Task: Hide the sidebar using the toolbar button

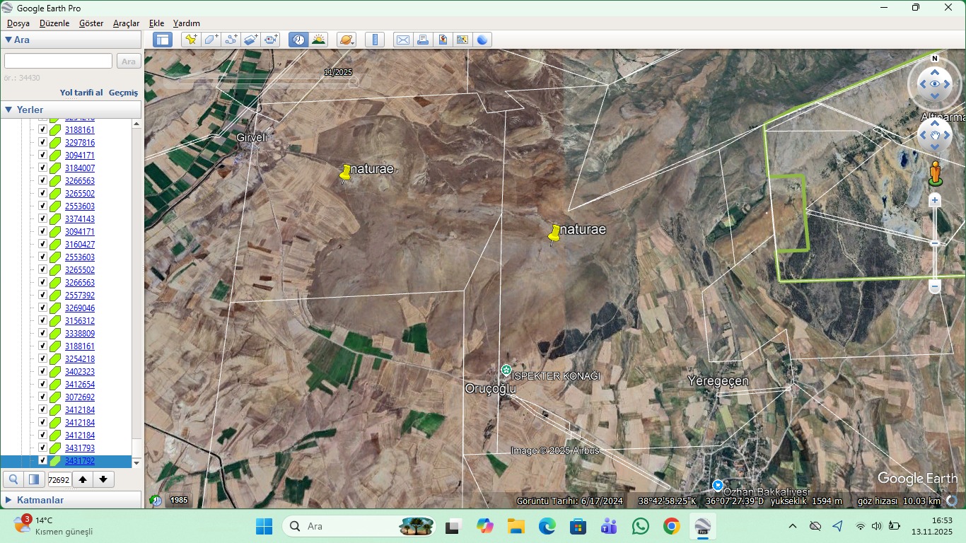Action: 163,40
